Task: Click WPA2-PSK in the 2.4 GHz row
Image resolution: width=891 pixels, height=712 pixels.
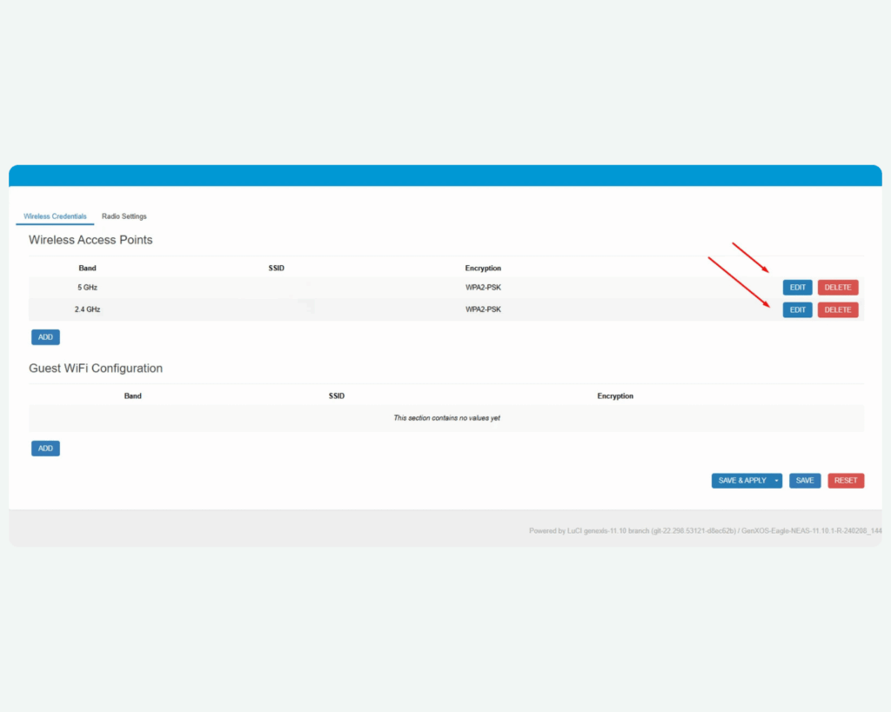Action: coord(483,309)
